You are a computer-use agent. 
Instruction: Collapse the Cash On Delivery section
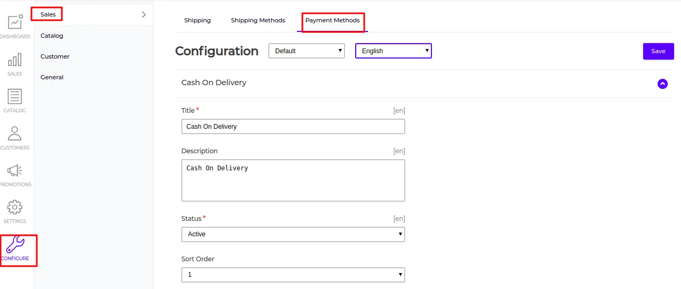point(662,84)
